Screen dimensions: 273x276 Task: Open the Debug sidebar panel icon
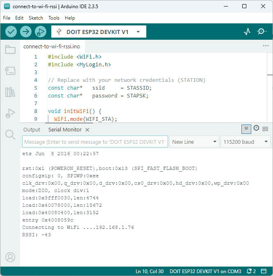tap(10, 113)
